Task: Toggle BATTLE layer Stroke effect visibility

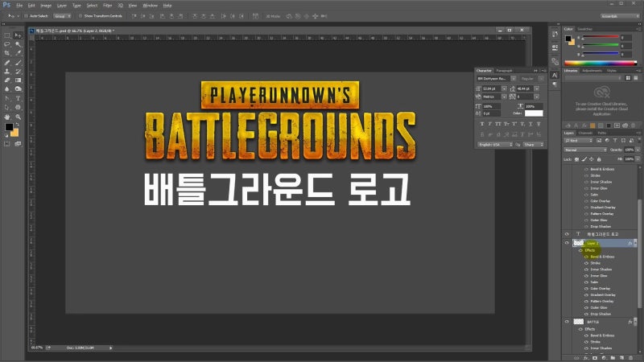Action: point(586,342)
